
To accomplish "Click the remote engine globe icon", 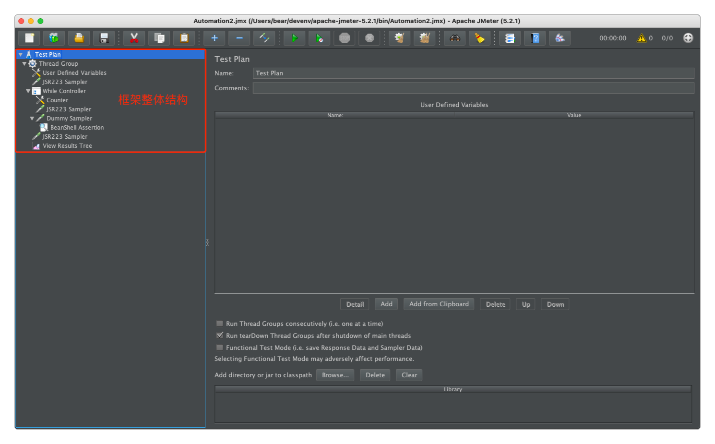I will coord(688,38).
